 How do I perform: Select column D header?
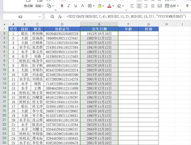pyautogui.click(x=62, y=24)
